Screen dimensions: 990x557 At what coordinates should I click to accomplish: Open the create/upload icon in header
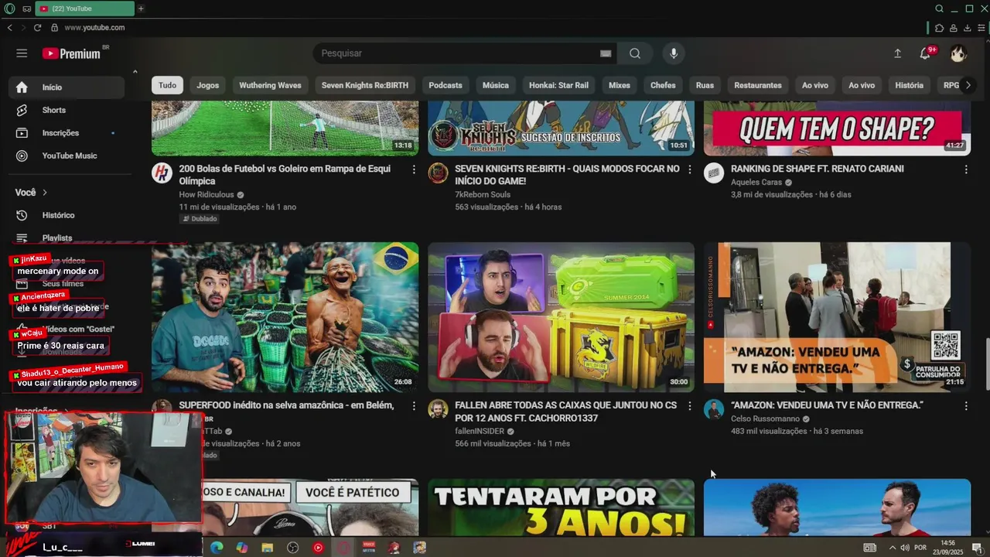(x=897, y=53)
